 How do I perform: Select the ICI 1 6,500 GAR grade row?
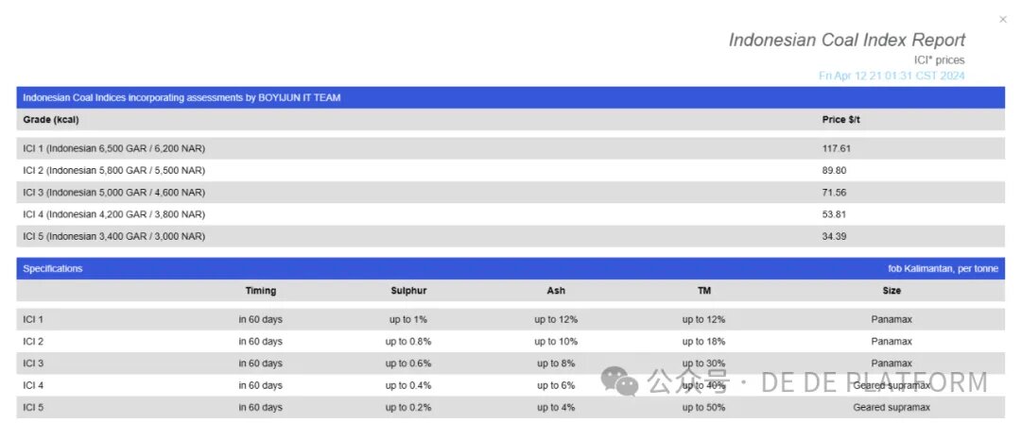pyautogui.click(x=510, y=148)
